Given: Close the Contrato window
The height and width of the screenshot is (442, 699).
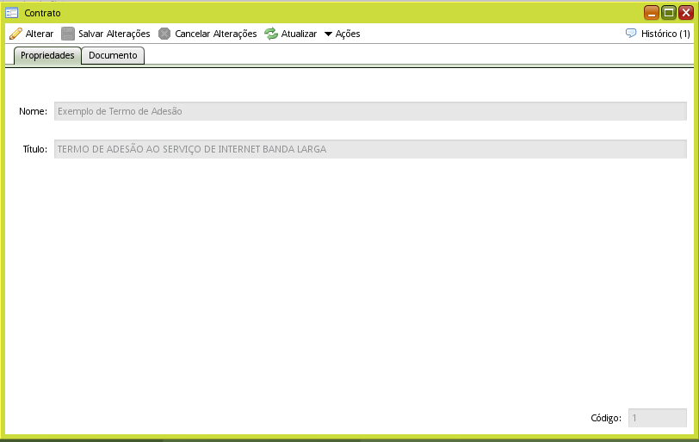Looking at the screenshot, I should point(685,12).
